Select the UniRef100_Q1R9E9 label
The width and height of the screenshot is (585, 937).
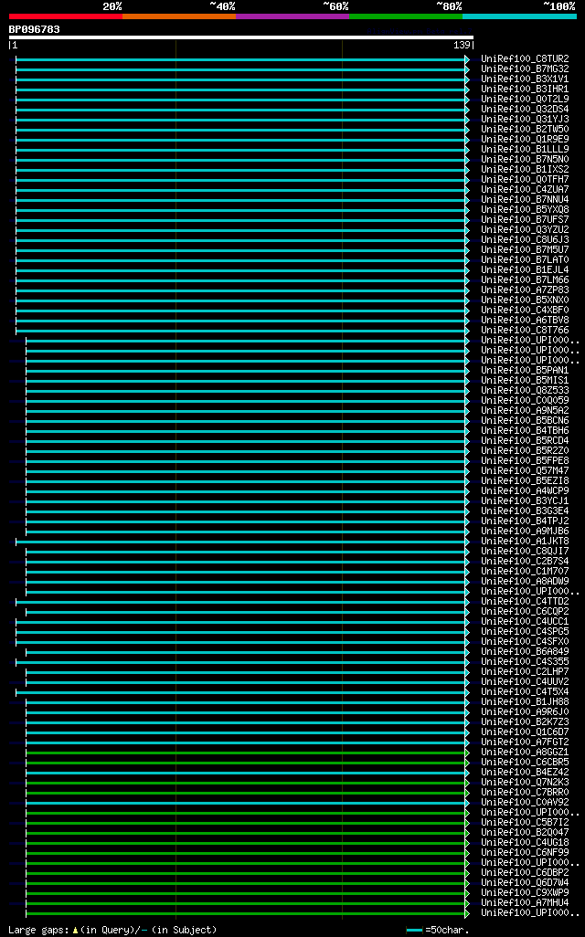526,139
